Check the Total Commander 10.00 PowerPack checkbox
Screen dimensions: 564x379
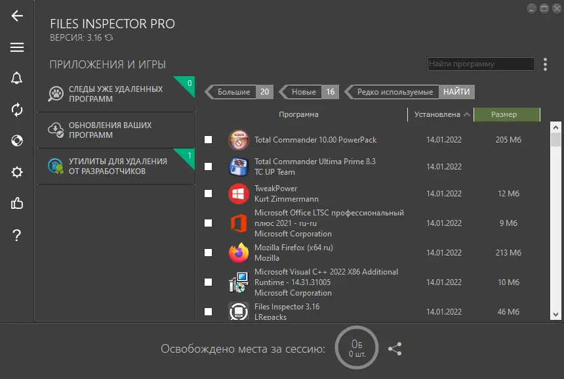pyautogui.click(x=208, y=140)
